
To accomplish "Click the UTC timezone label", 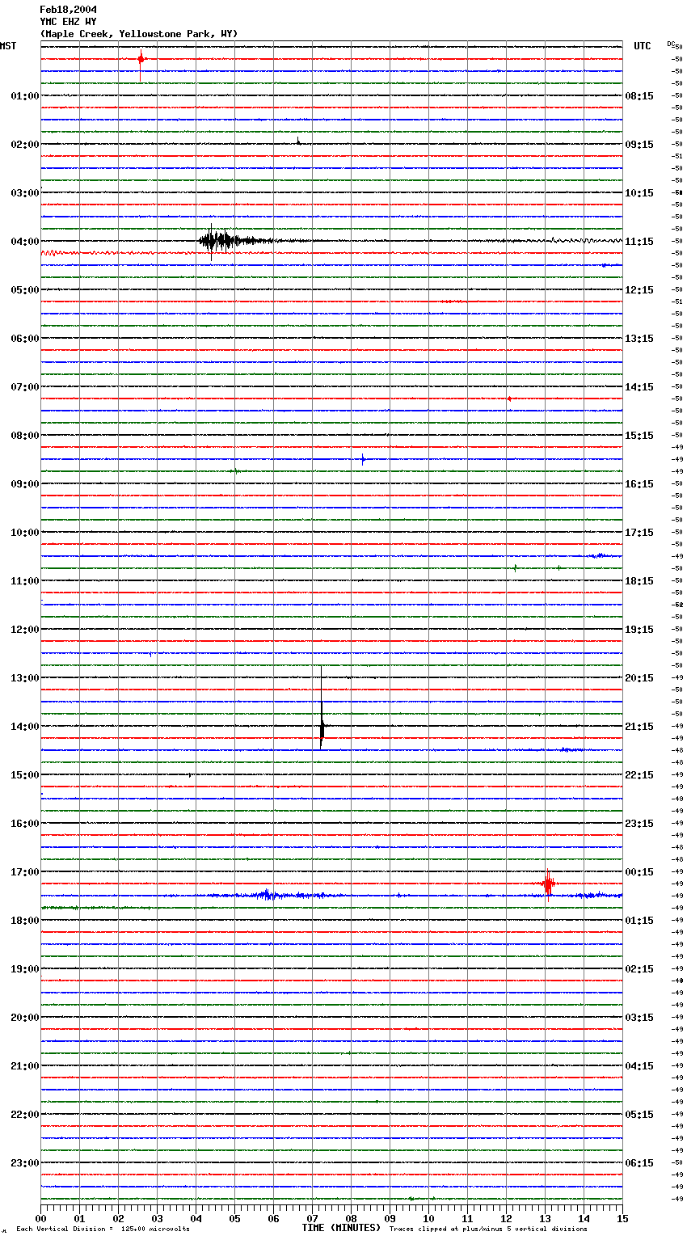I will pyautogui.click(x=643, y=46).
